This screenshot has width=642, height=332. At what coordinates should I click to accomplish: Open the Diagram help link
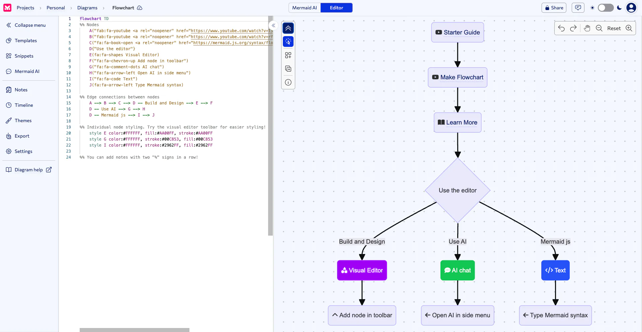point(29,170)
